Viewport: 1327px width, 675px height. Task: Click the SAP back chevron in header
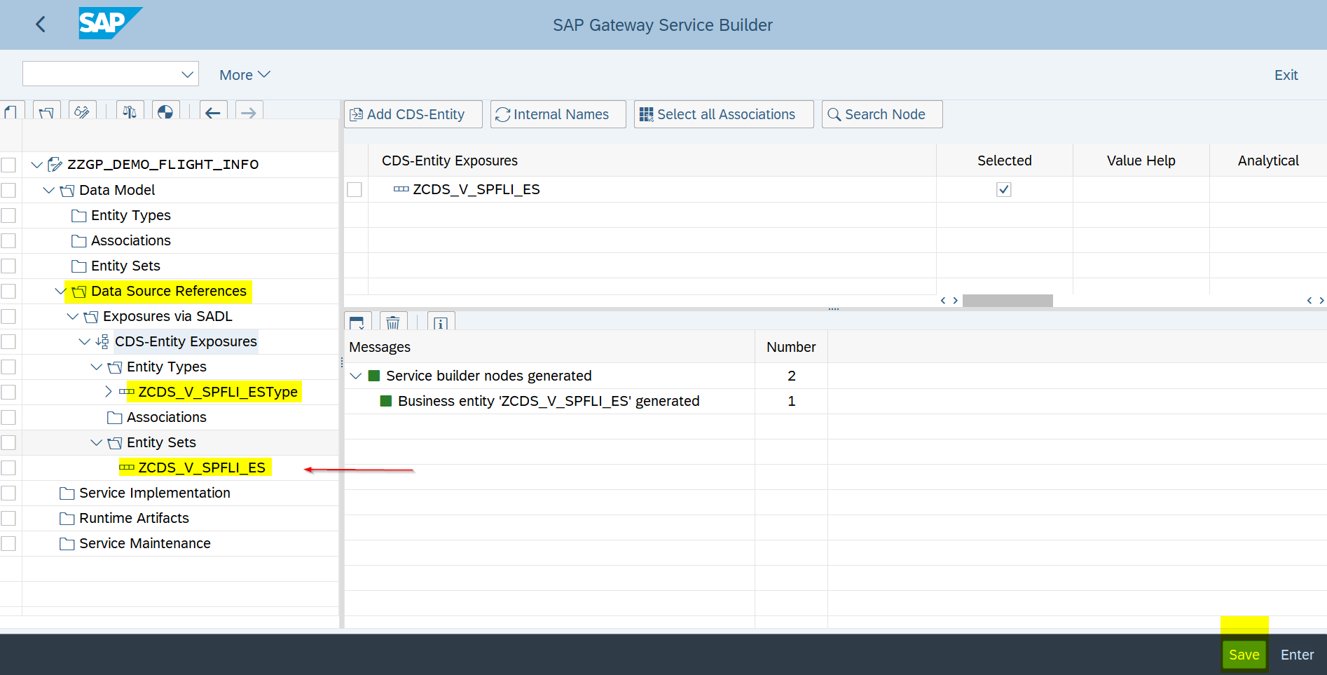point(41,25)
